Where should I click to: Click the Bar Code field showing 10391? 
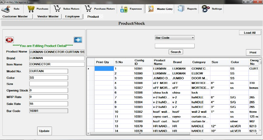click(x=49, y=111)
